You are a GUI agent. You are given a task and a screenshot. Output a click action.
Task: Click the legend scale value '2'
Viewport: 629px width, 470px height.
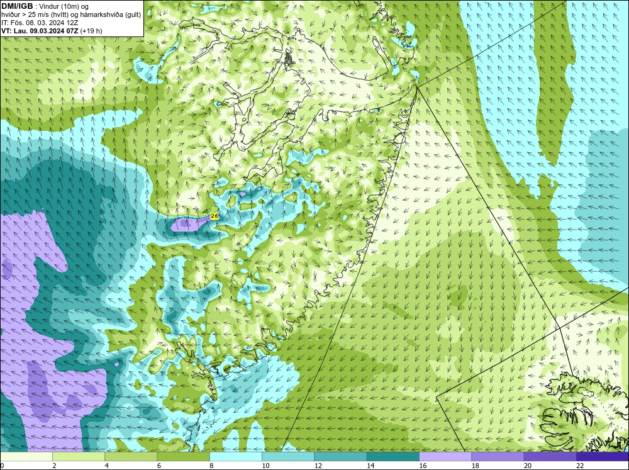click(x=55, y=466)
